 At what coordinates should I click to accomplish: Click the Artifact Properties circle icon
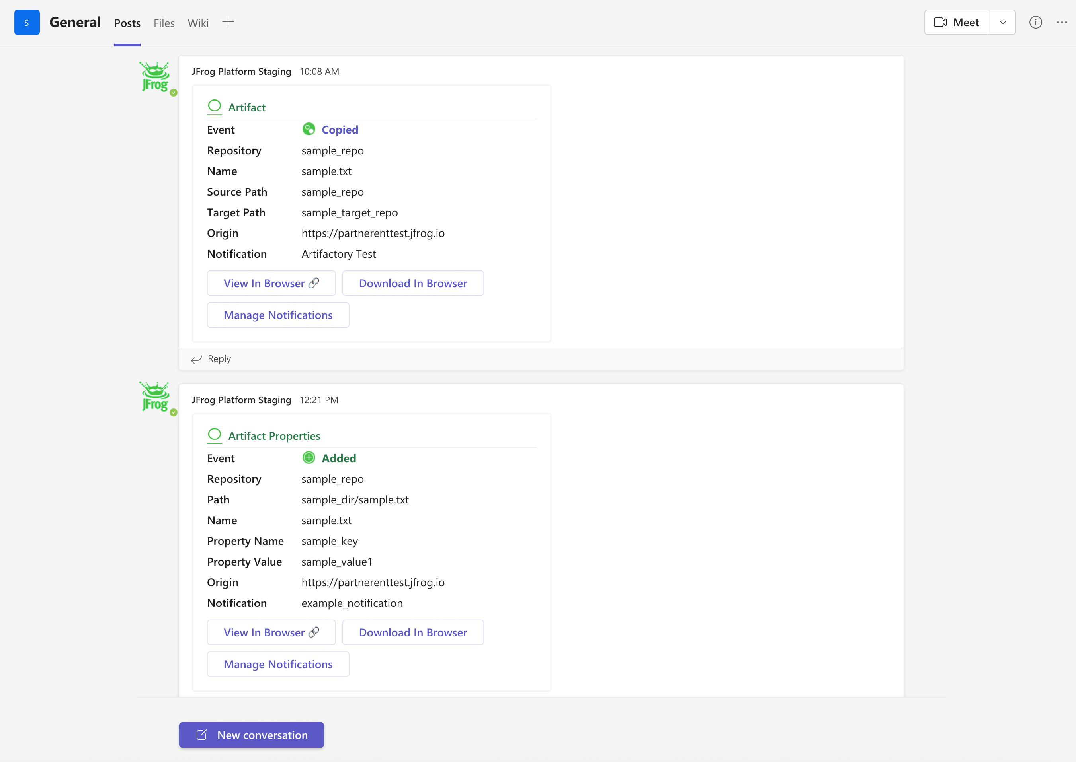[x=214, y=434]
